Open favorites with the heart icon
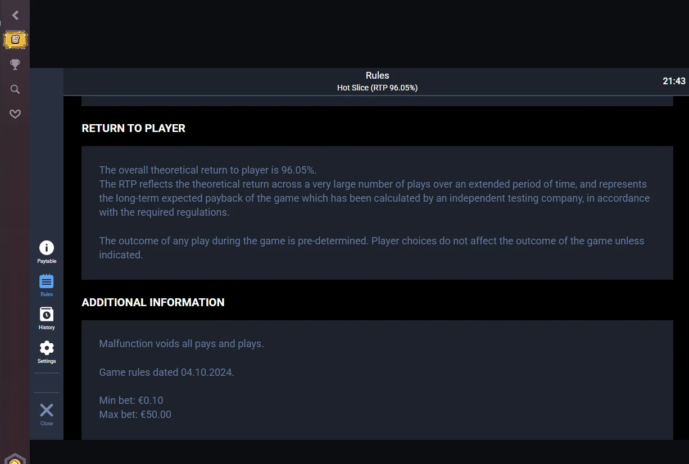Screen dimensions: 689x464 point(15,114)
